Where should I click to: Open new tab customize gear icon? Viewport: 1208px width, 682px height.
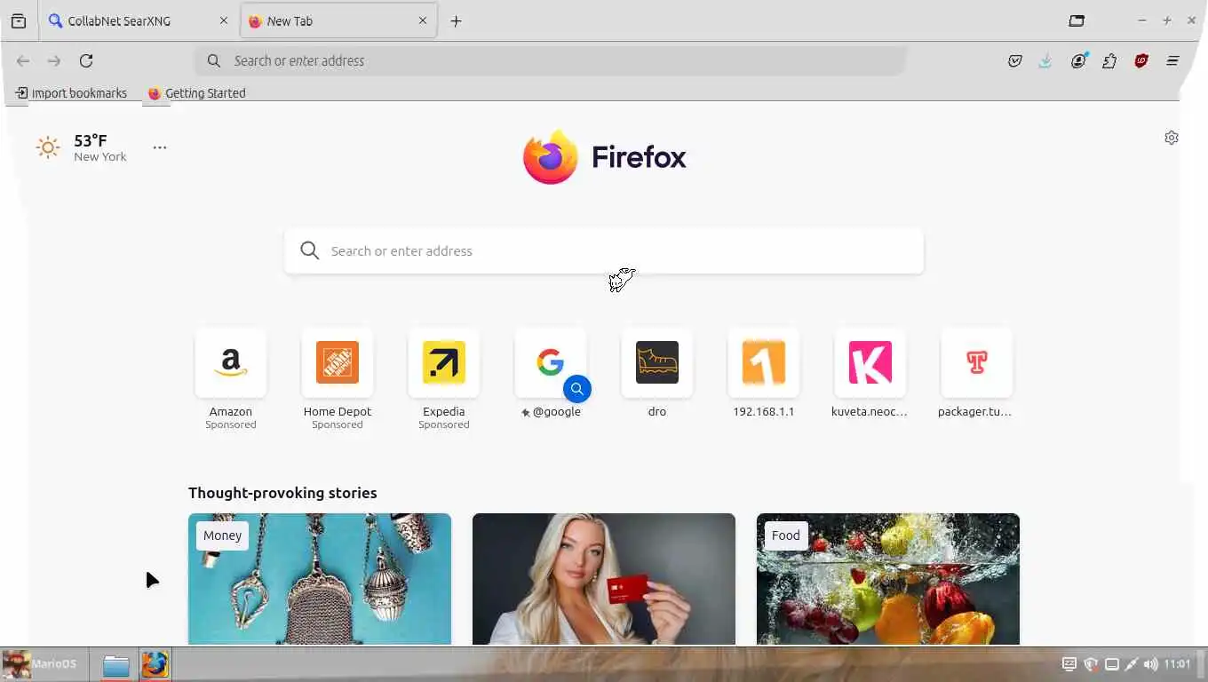tap(1172, 138)
